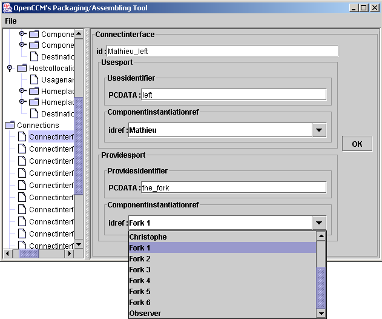Click the Usesport idref combo box showing Mathieu
The width and height of the screenshot is (382, 319).
click(227, 130)
